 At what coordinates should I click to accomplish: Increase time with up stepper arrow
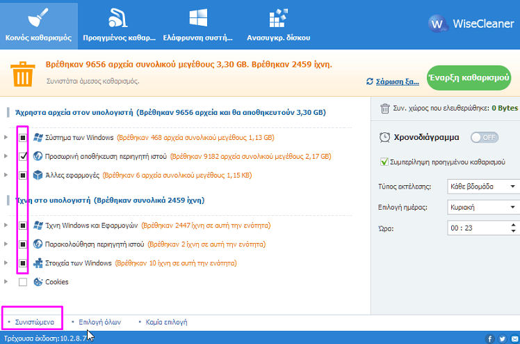tap(513, 225)
